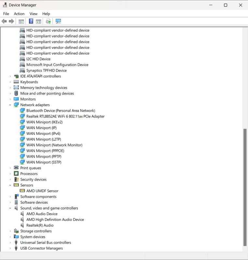
Task: Click the Processors category icon
Action: [16, 174]
